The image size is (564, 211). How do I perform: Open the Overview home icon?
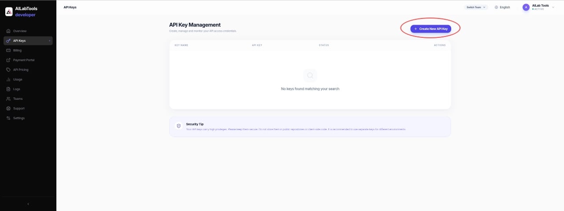click(8, 31)
